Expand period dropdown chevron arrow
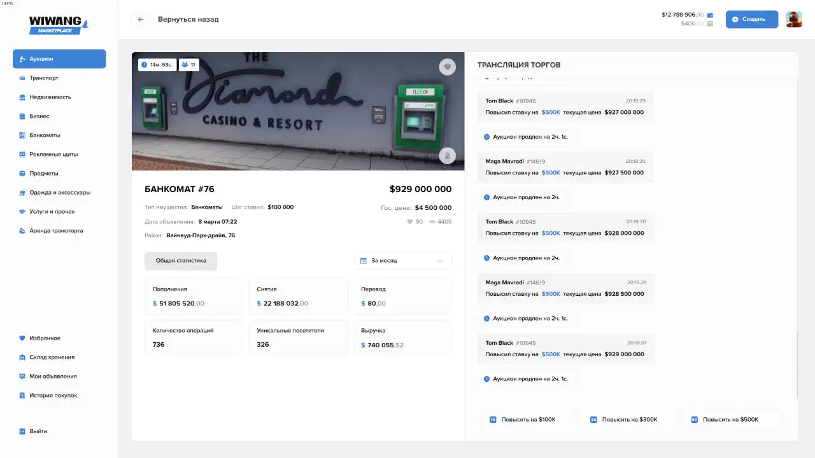The height and width of the screenshot is (458, 815). point(440,261)
